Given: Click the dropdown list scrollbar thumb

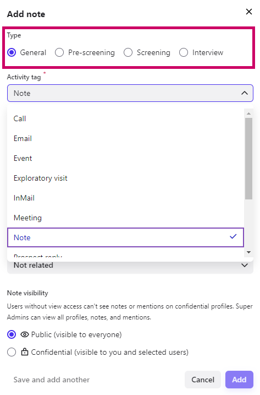Looking at the screenshot, I should 248,159.
